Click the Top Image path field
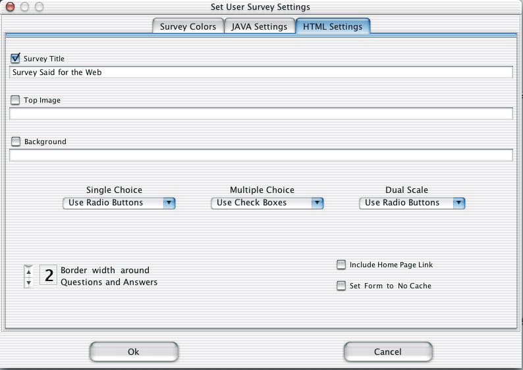523x370 pixels. [x=261, y=114]
